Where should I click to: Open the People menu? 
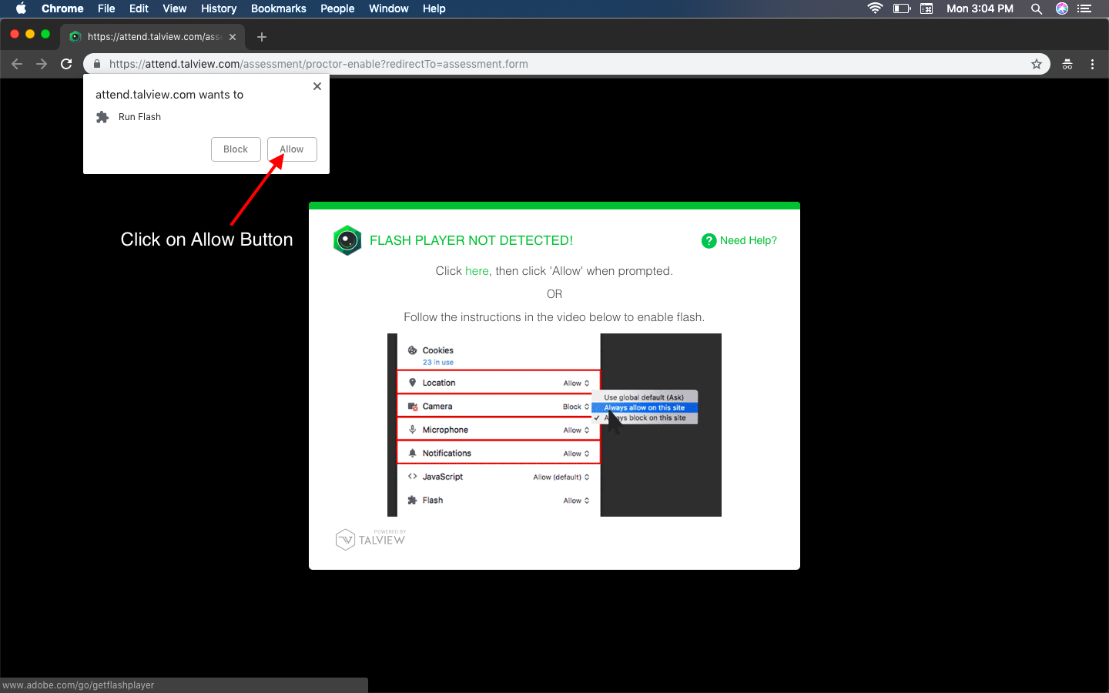337,8
